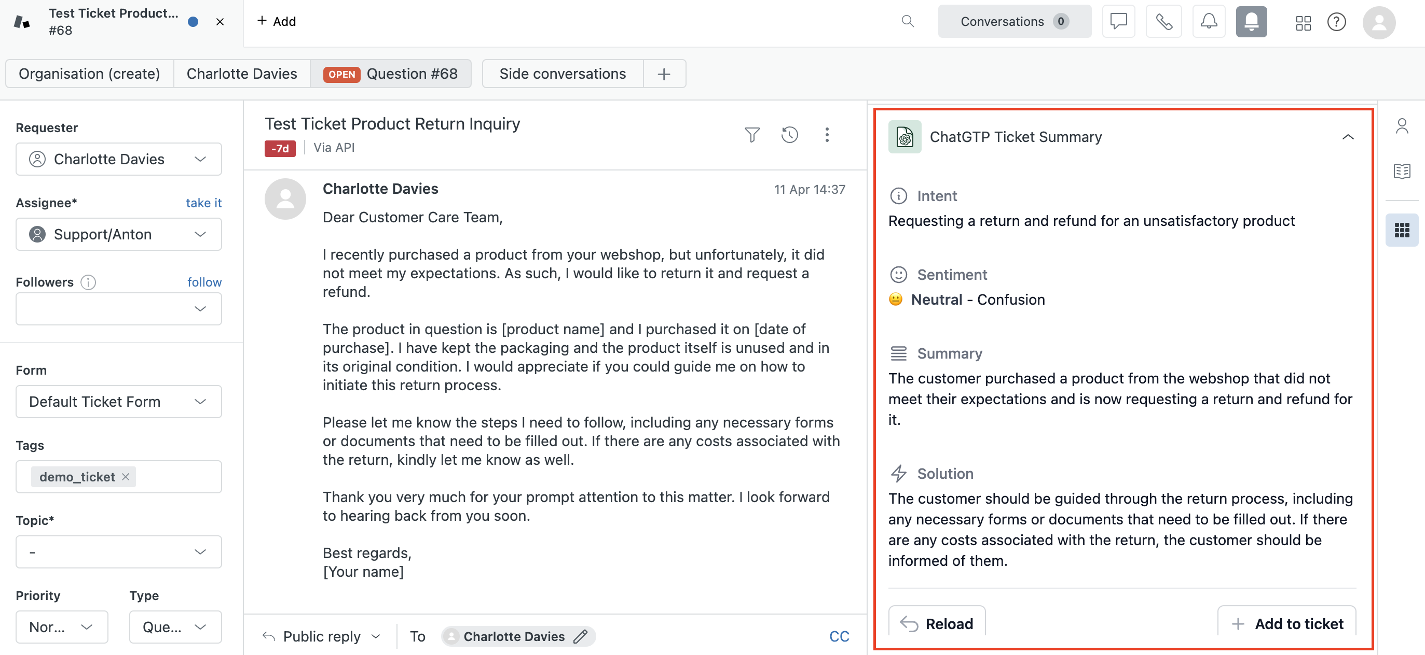Open Side conversations tab
The width and height of the screenshot is (1425, 655).
click(x=562, y=74)
